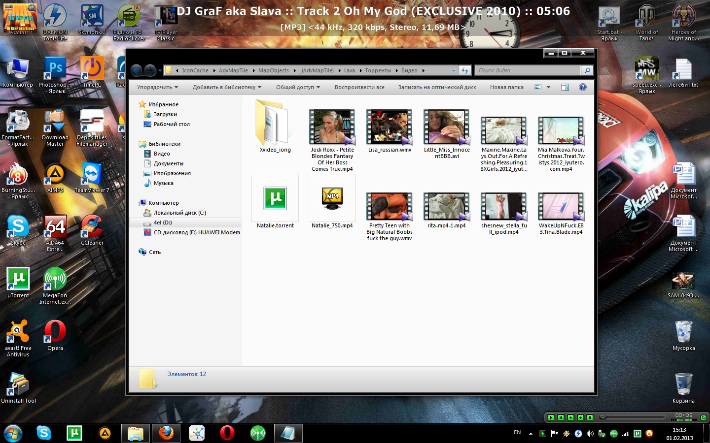710x443 pixels.
Task: Select the TeamViewer 7 desktop shortcut
Action: [92, 177]
